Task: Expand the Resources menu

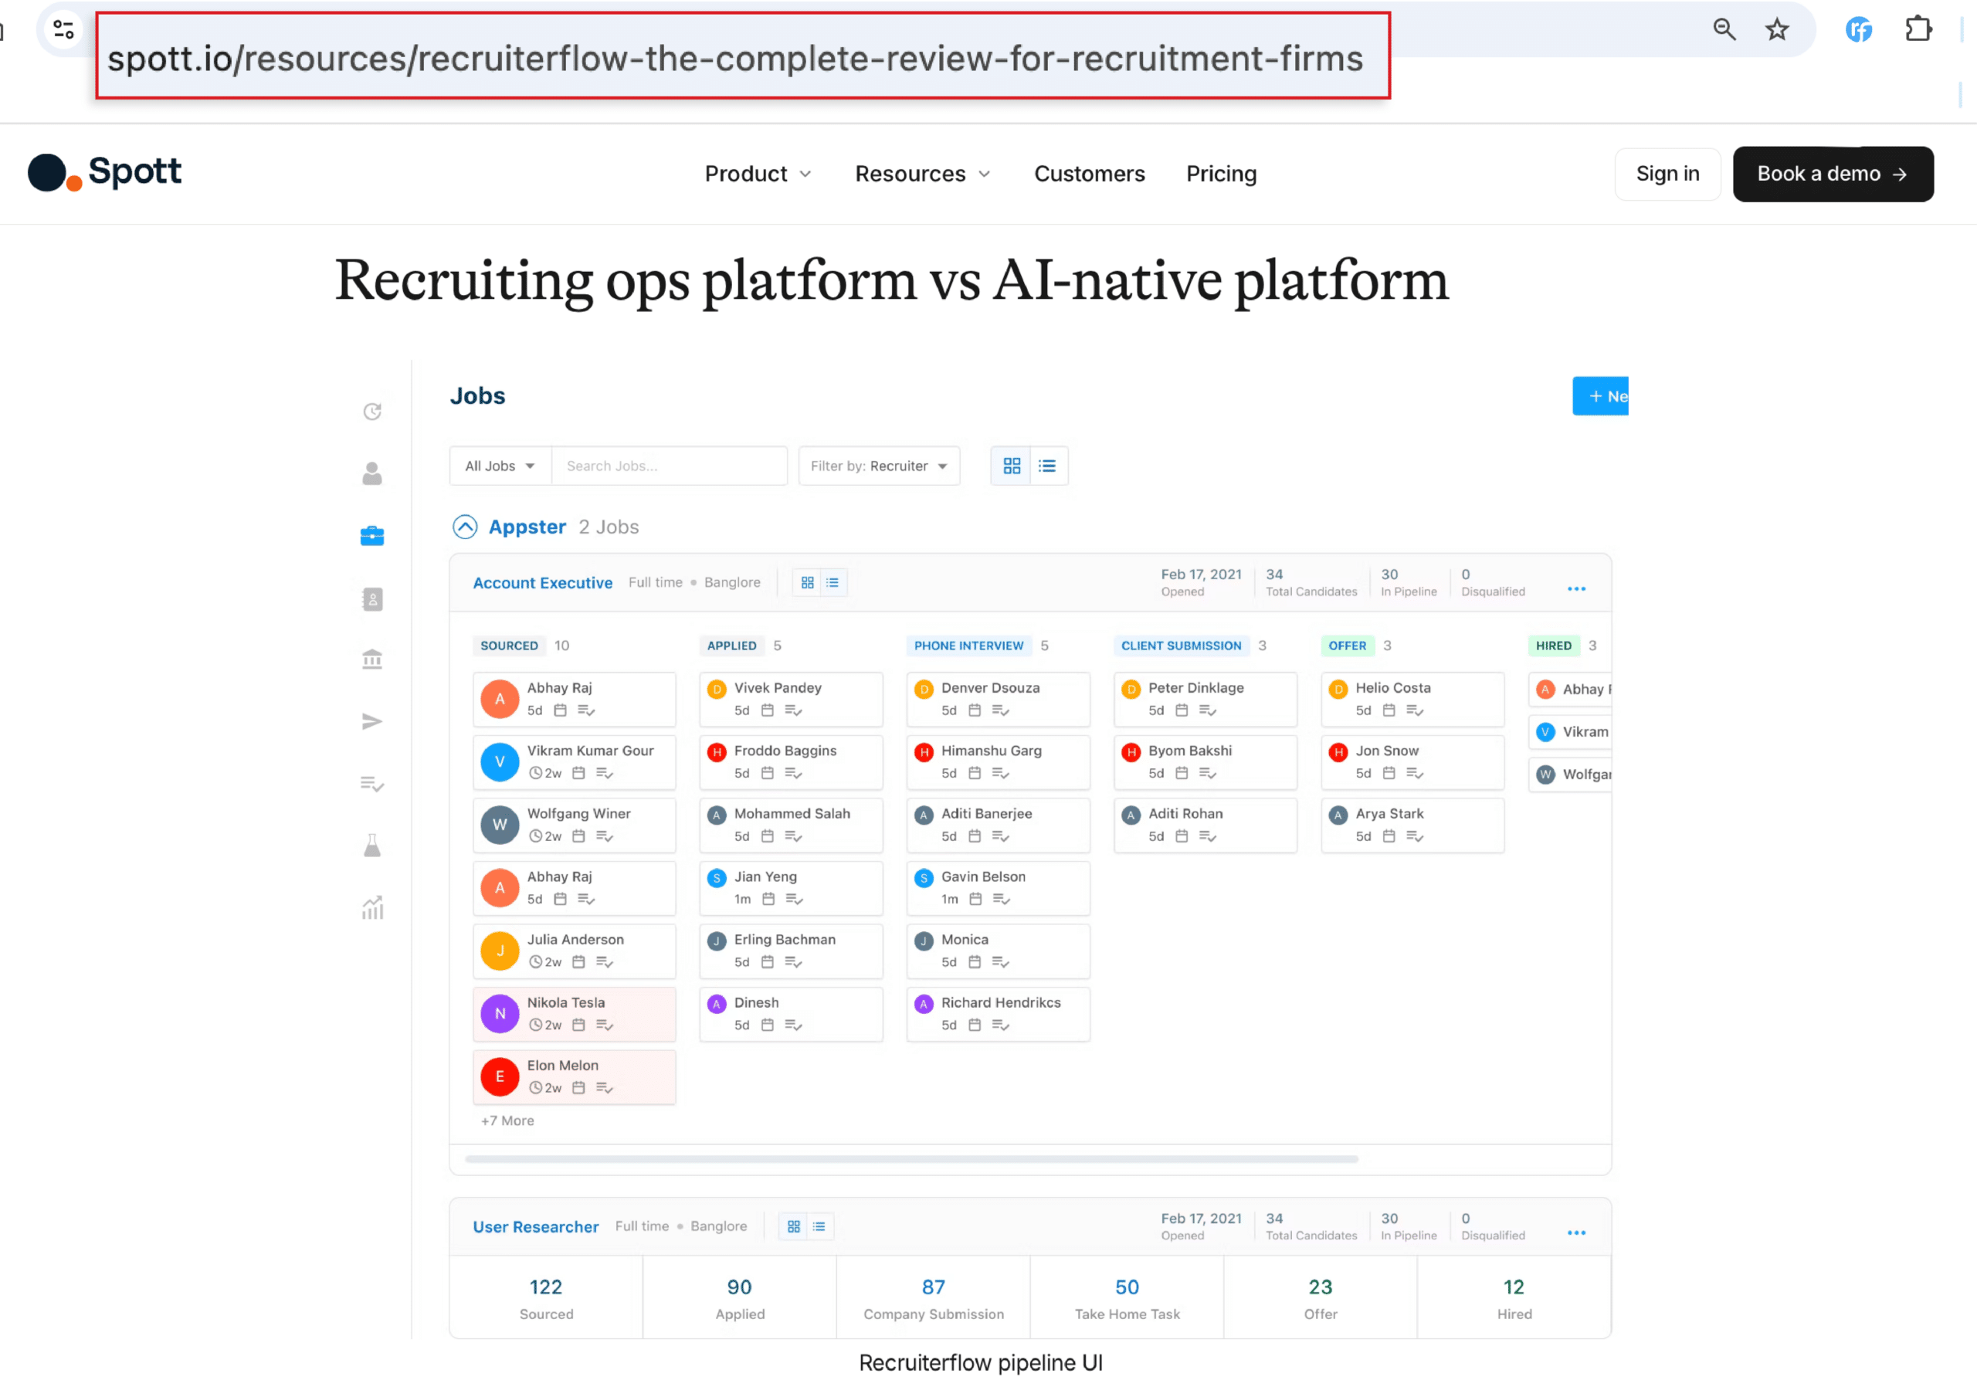Action: [x=923, y=175]
